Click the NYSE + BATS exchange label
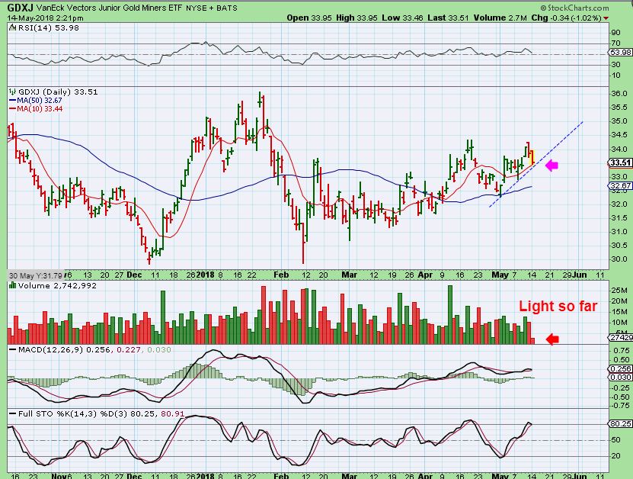Viewport: 633px width, 479px height. pyautogui.click(x=212, y=8)
